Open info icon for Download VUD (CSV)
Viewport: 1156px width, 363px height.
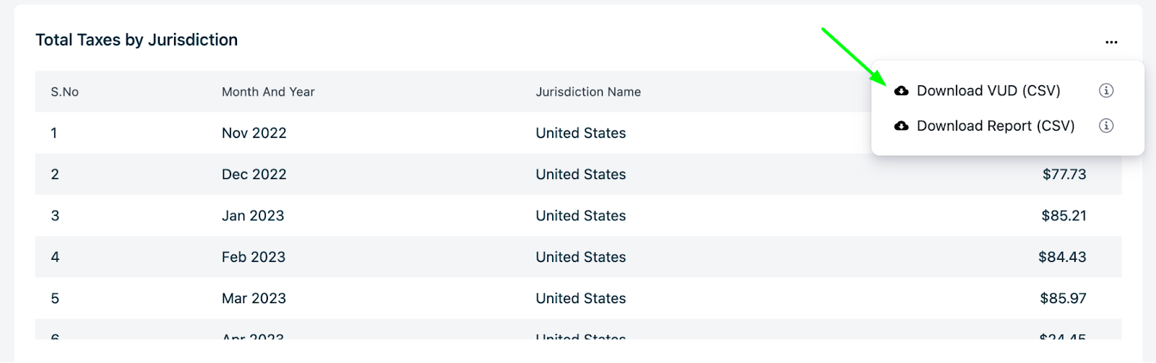1105,91
